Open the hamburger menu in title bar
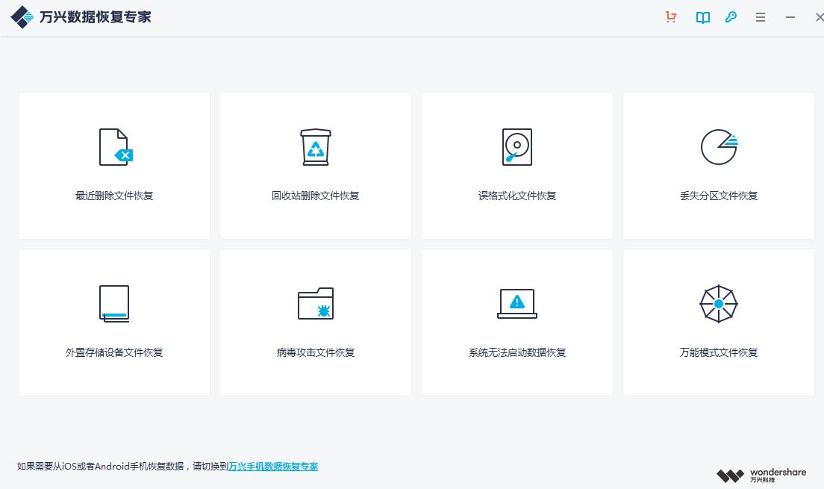Image resolution: width=824 pixels, height=489 pixels. pos(760,16)
